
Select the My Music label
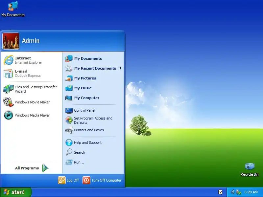pyautogui.click(x=83, y=88)
